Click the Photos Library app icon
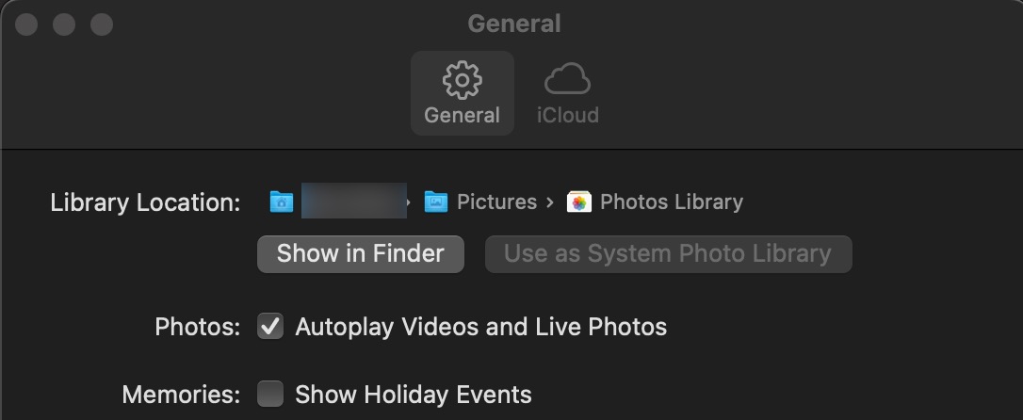 point(578,202)
